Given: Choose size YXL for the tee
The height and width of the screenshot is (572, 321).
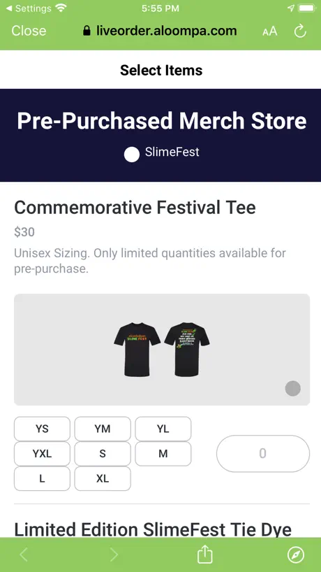Looking at the screenshot, I should pos(42,453).
